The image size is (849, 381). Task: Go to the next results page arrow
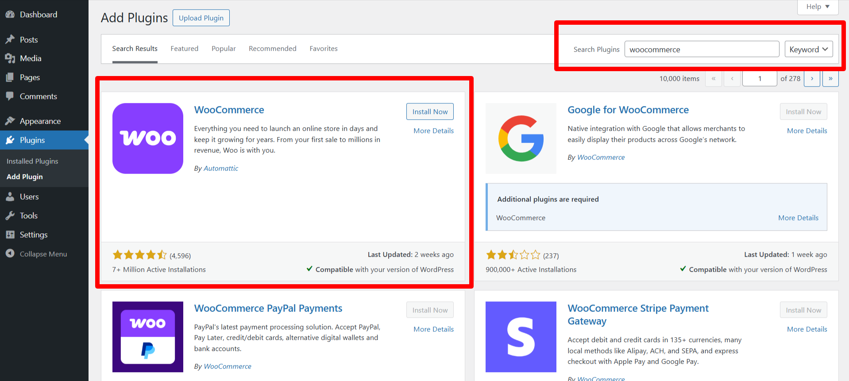pos(812,79)
